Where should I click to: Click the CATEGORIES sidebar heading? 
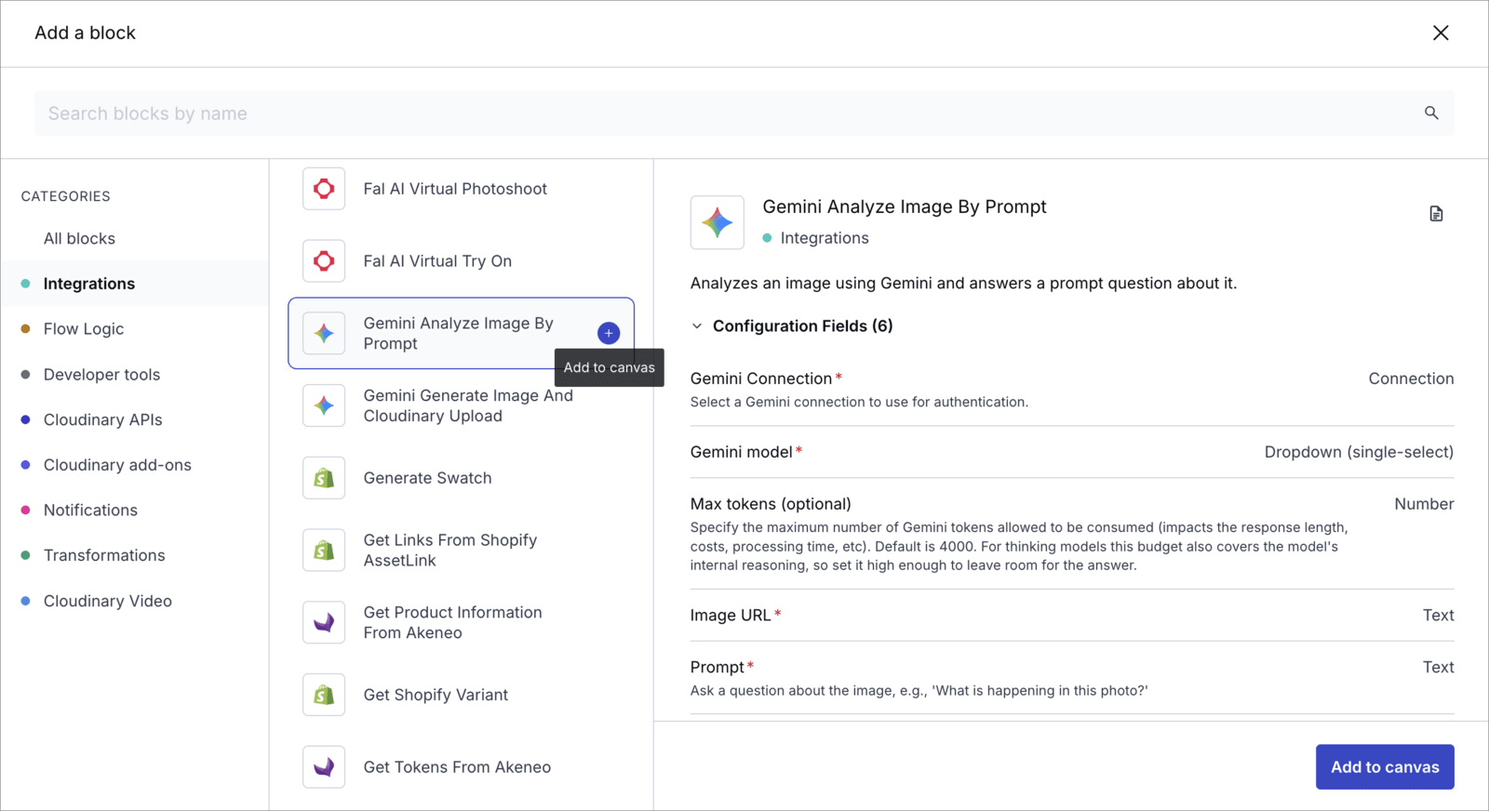[66, 196]
